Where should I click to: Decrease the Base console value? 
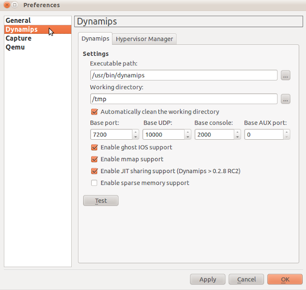click(237, 137)
